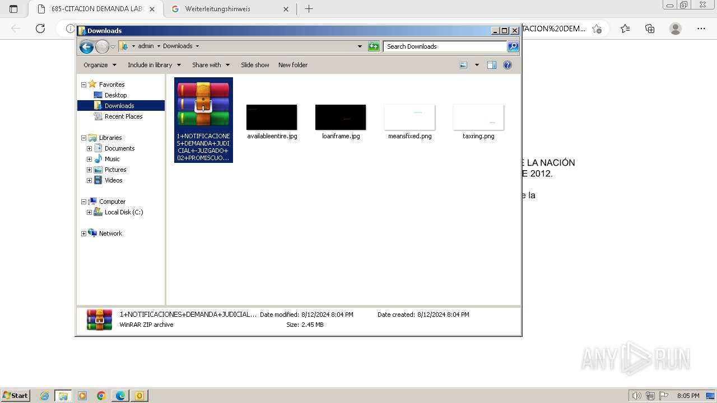Click the Edge refresh button
The image size is (717, 403).
pyautogui.click(x=40, y=29)
